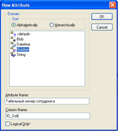Enable the Logical Only checkbox
The image size is (118, 131).
pos(7,124)
